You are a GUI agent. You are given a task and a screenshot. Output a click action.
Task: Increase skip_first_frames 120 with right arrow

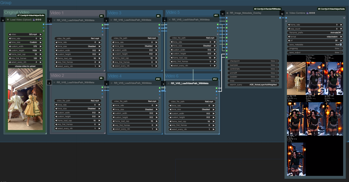tap(40, 58)
